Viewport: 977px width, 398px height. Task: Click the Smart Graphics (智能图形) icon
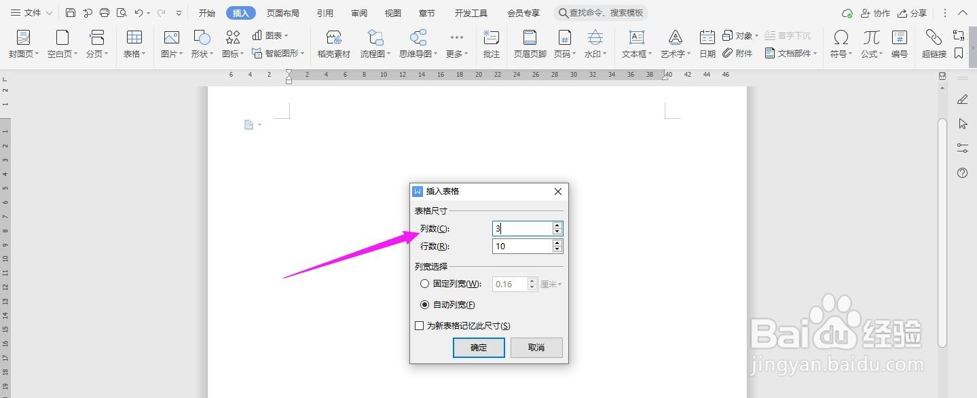[x=257, y=53]
